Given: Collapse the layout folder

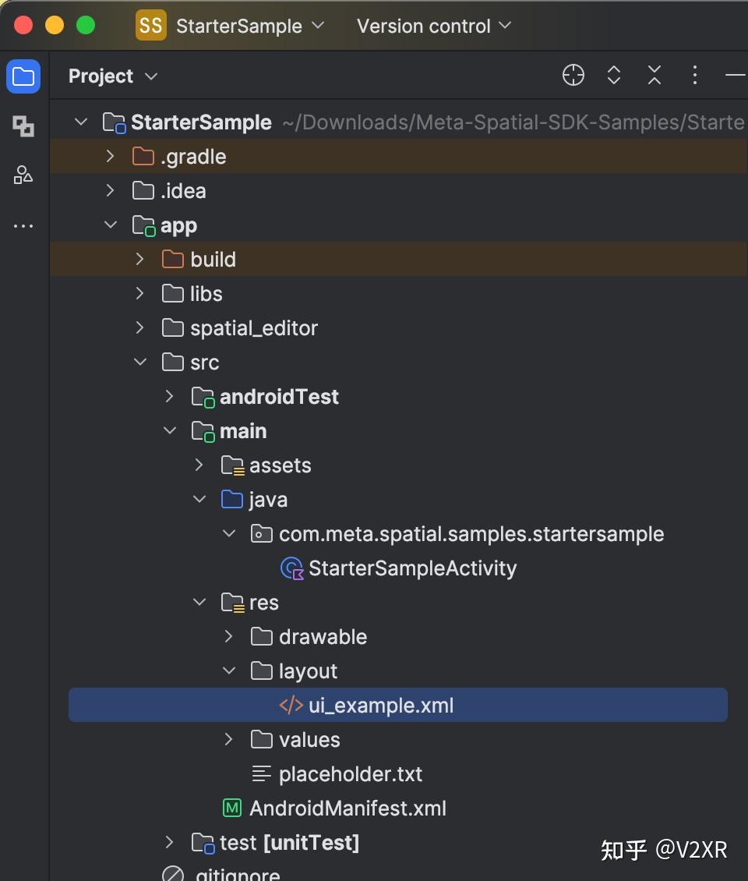Looking at the screenshot, I should pyautogui.click(x=229, y=670).
